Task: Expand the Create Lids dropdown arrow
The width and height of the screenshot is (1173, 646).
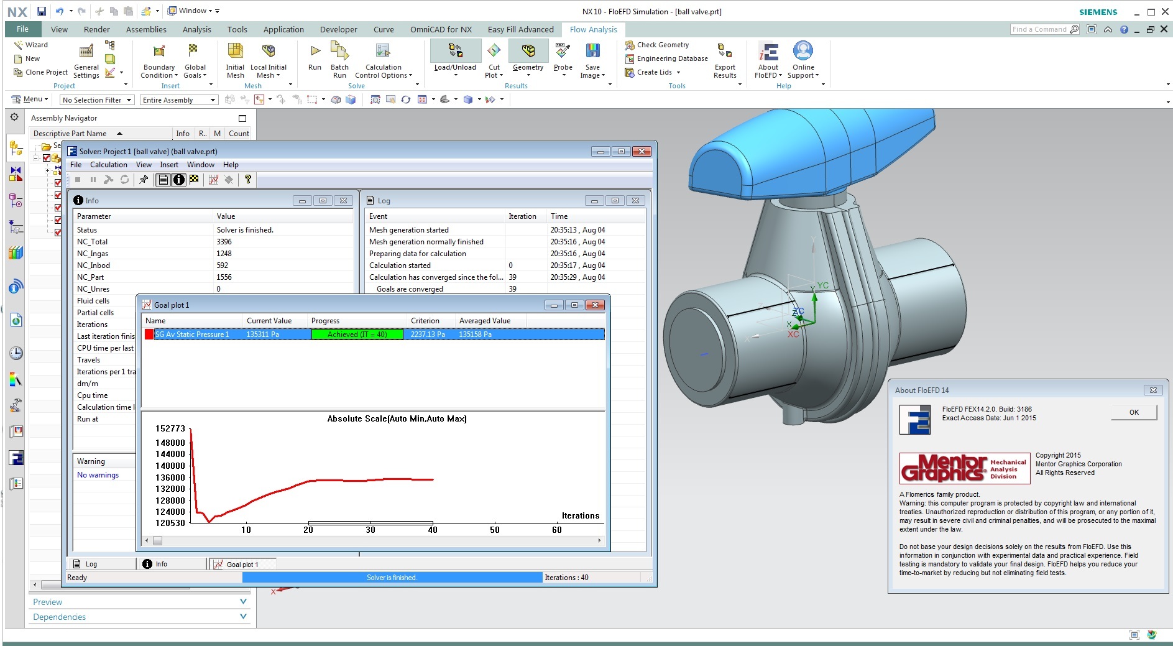Action: tap(678, 72)
